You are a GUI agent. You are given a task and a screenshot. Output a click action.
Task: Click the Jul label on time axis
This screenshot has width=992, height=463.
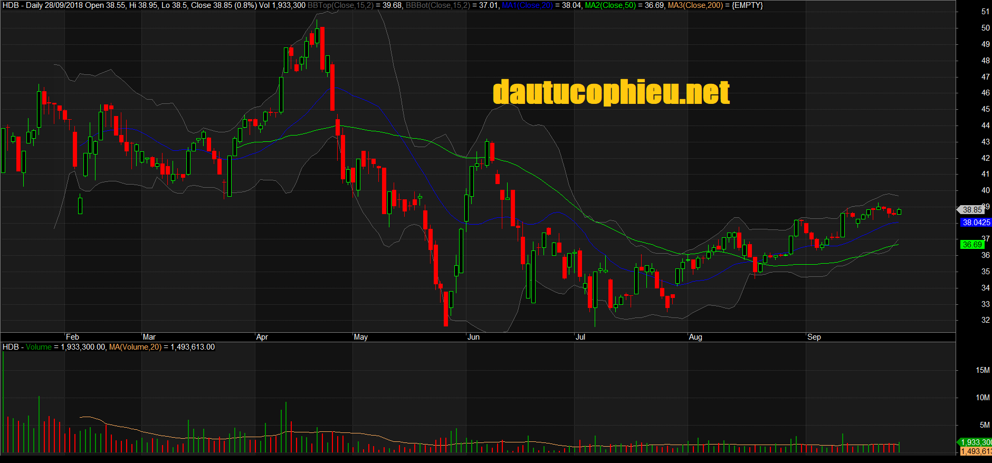point(580,337)
